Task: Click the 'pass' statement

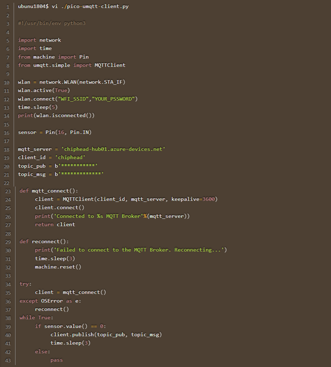Action: (57, 360)
